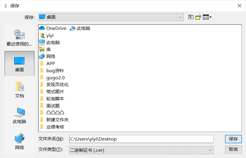The width and height of the screenshot is (246, 158).
Task: Select 最近使用的 sidebar icon
Action: tap(19, 38)
